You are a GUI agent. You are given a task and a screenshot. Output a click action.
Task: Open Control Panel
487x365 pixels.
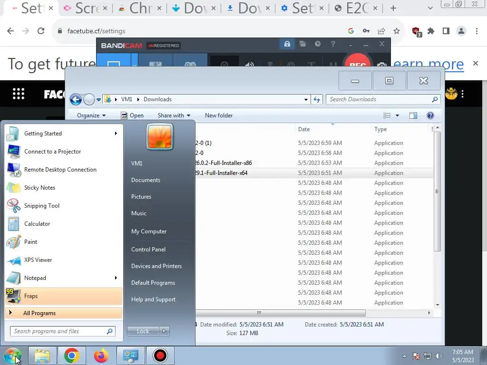click(x=148, y=250)
